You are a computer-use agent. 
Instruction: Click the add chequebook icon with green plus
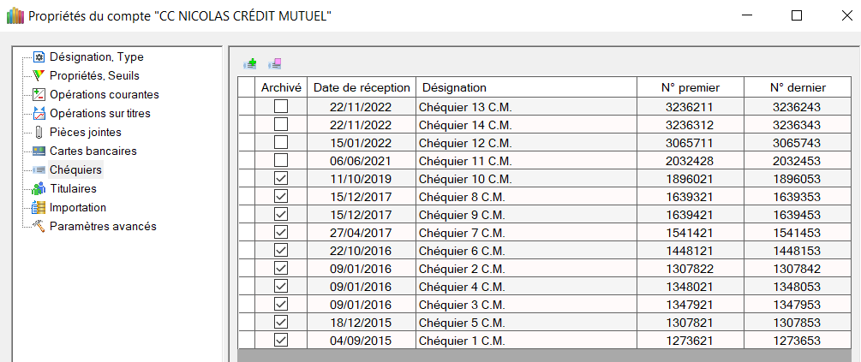coord(250,62)
